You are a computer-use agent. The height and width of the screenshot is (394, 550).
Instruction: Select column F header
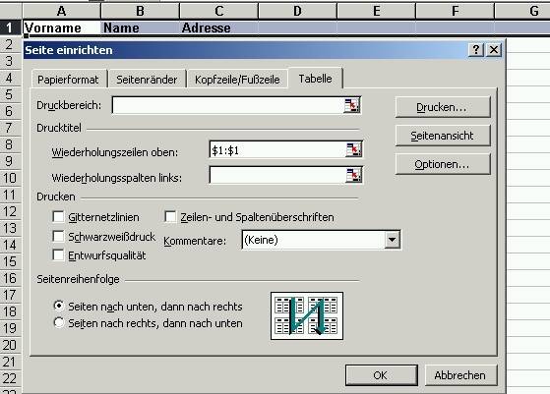[455, 11]
